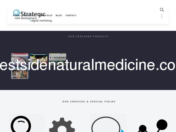This screenshot has height=132, width=176.
Task: Open the Contact menu item
Action: (x=71, y=15)
